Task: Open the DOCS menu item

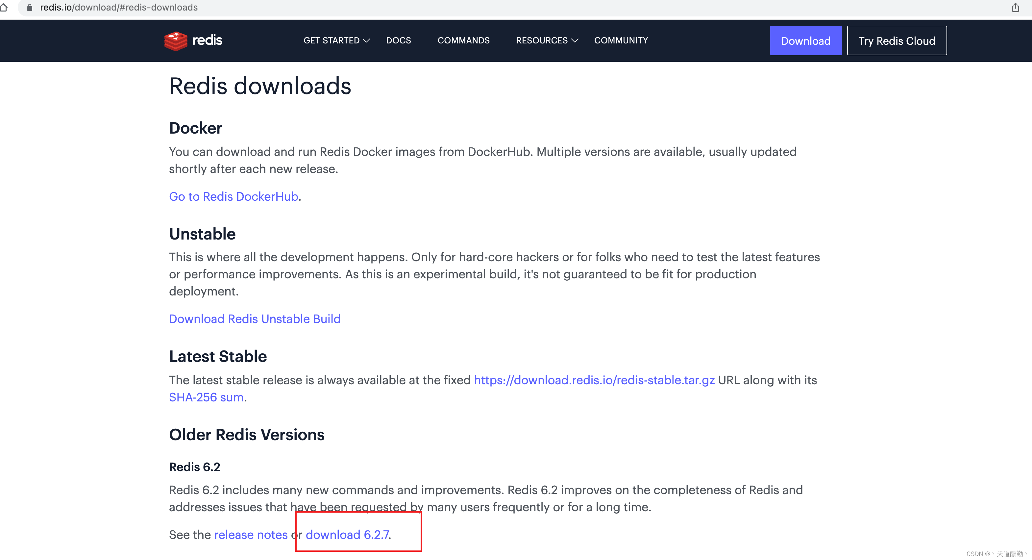Action: tap(398, 40)
